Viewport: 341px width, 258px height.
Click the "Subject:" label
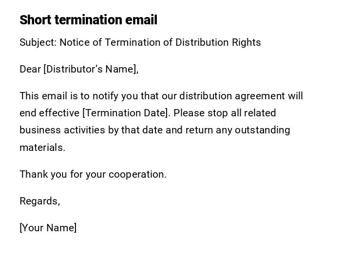click(x=38, y=42)
